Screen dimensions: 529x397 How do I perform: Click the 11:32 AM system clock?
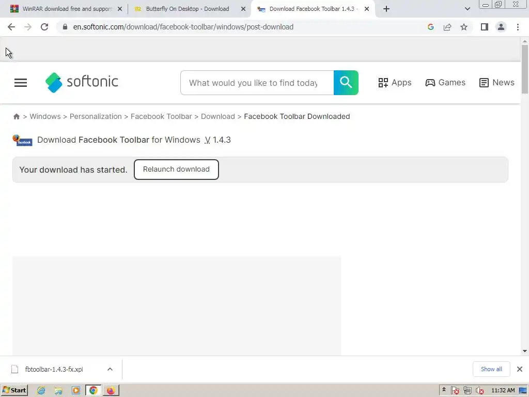[x=503, y=391]
